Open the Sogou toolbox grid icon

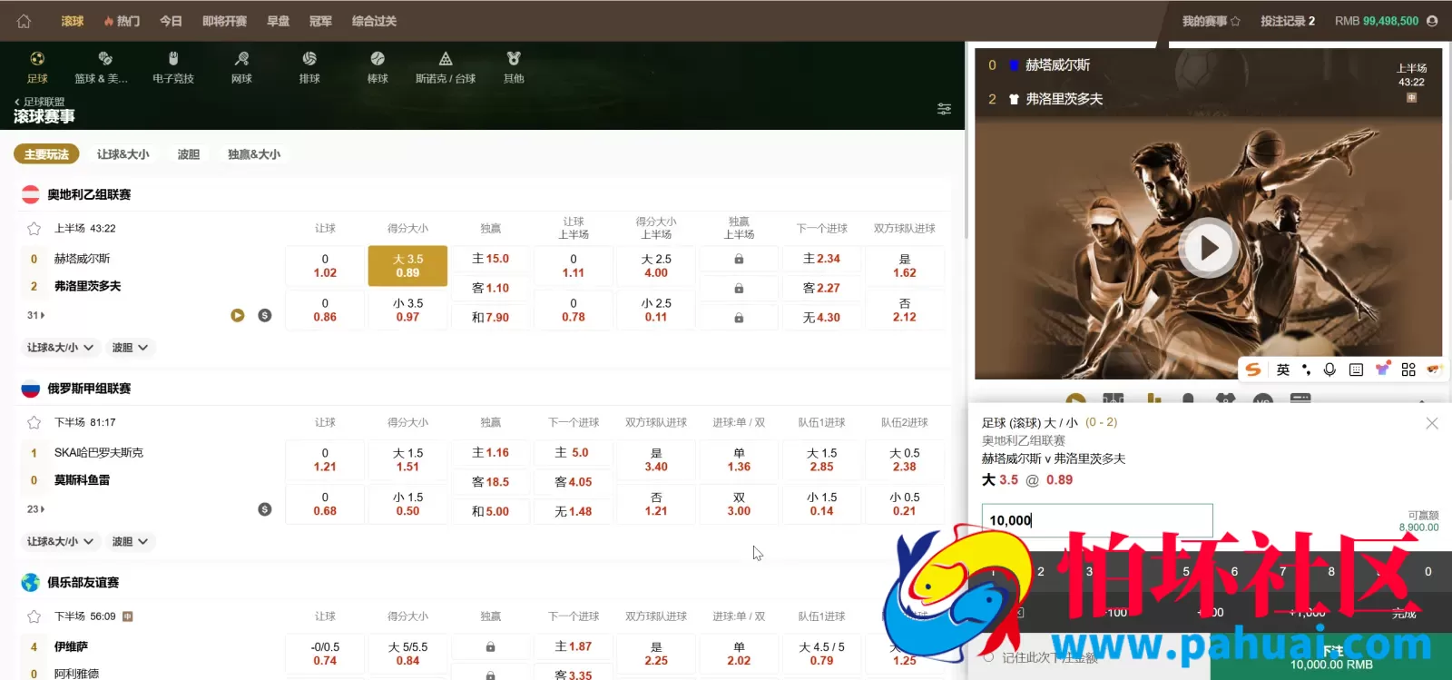pos(1408,370)
